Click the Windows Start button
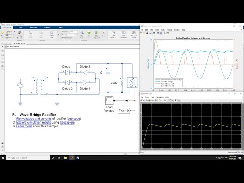 pos(3,158)
